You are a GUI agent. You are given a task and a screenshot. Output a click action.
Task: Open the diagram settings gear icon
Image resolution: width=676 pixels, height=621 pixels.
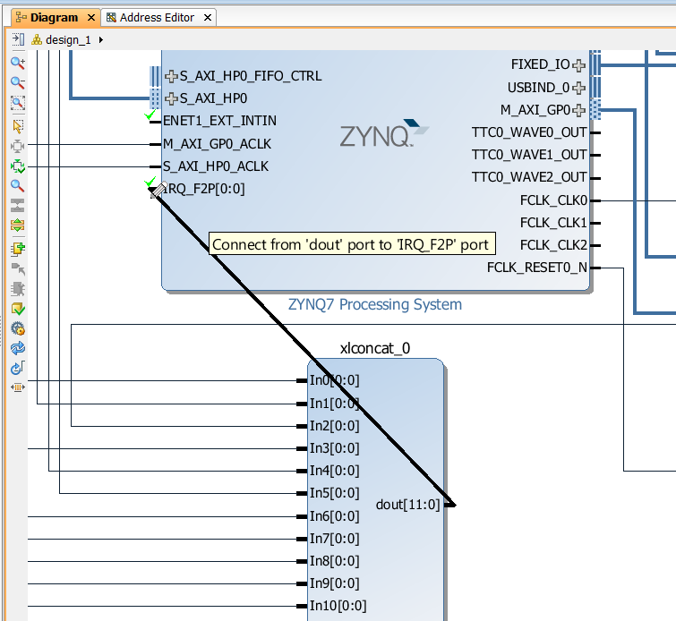(x=18, y=328)
